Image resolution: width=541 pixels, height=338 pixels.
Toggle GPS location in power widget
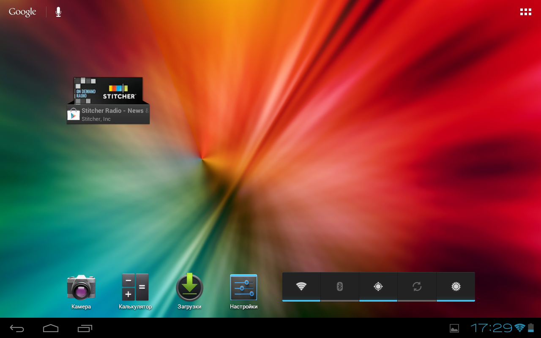coord(378,287)
